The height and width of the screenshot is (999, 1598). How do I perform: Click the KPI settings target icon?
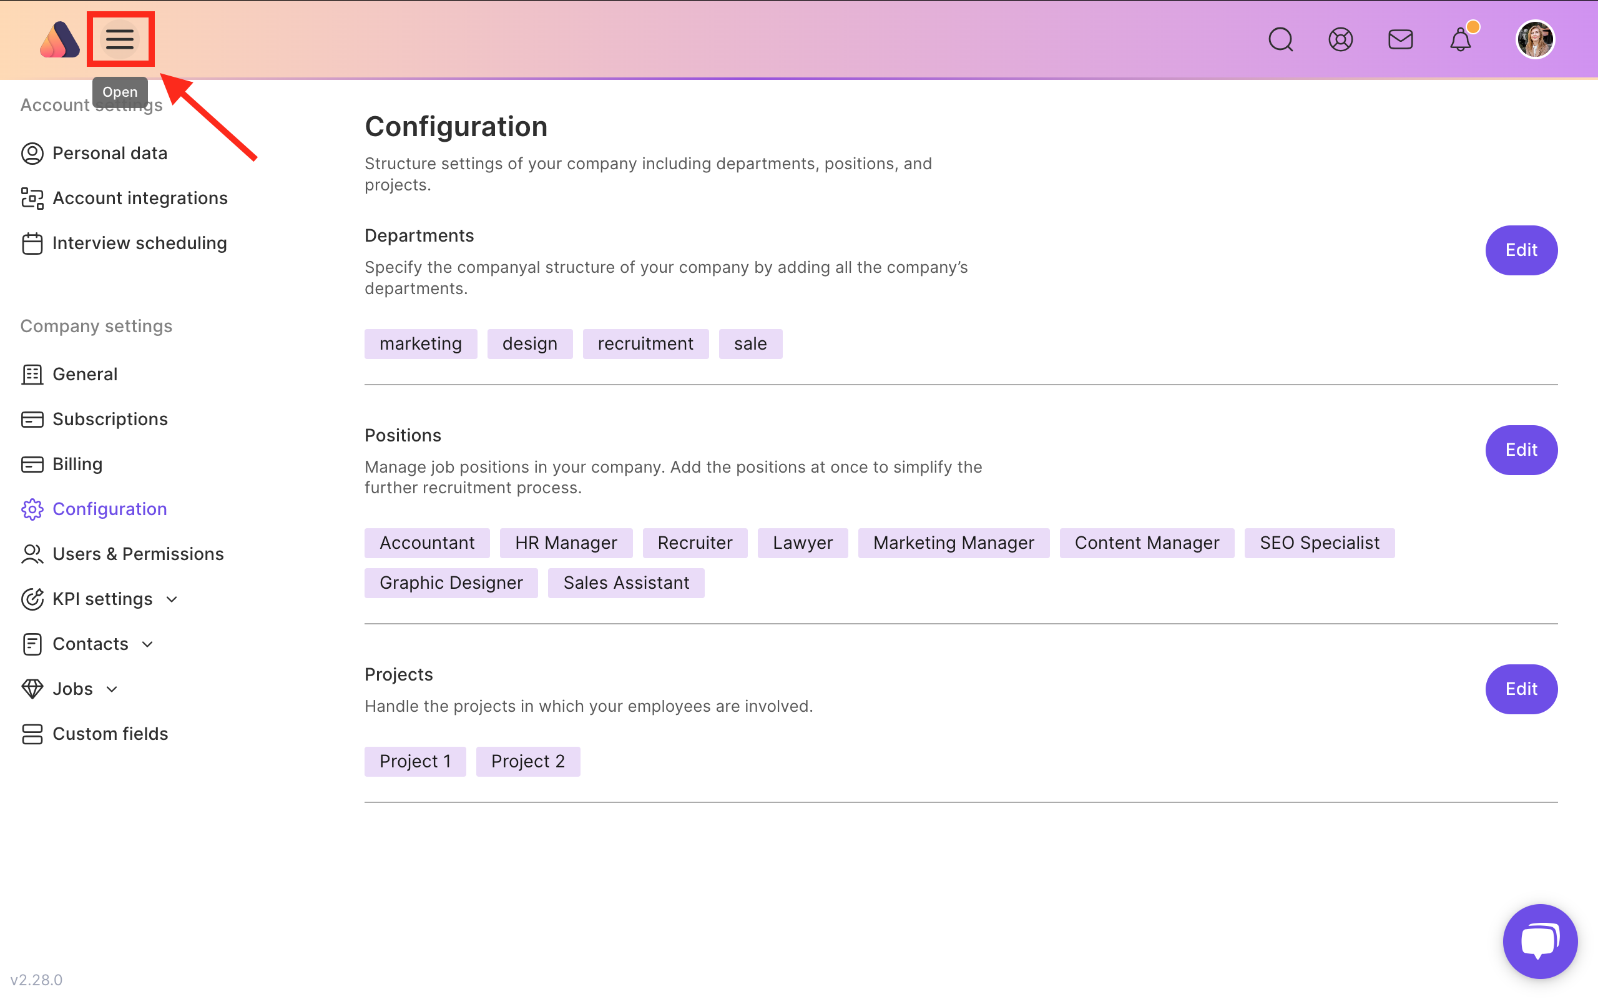32,599
